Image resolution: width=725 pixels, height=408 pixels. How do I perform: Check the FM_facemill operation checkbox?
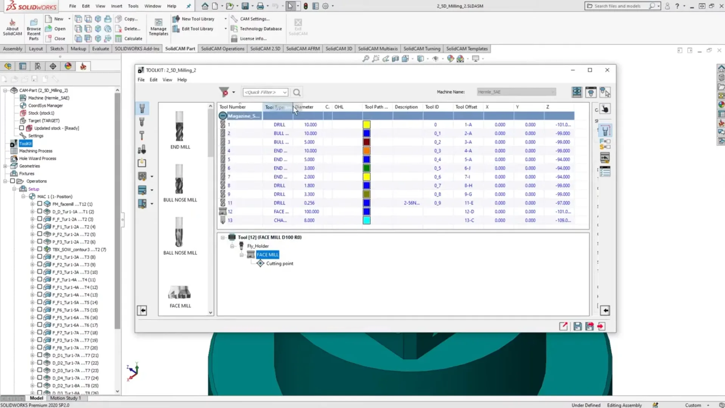click(x=40, y=204)
